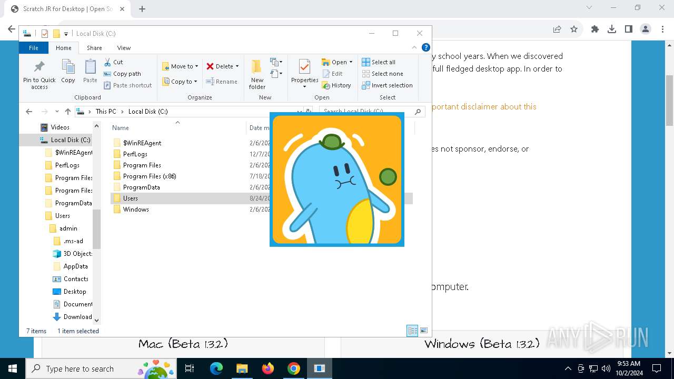Collapse the ribbon with the chevron
Viewport: 674px width, 379px height.
(x=415, y=47)
